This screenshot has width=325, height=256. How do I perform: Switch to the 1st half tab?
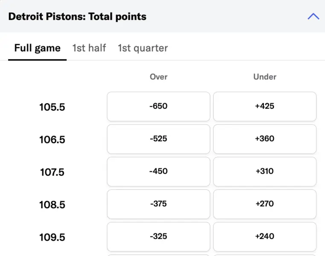(x=89, y=48)
